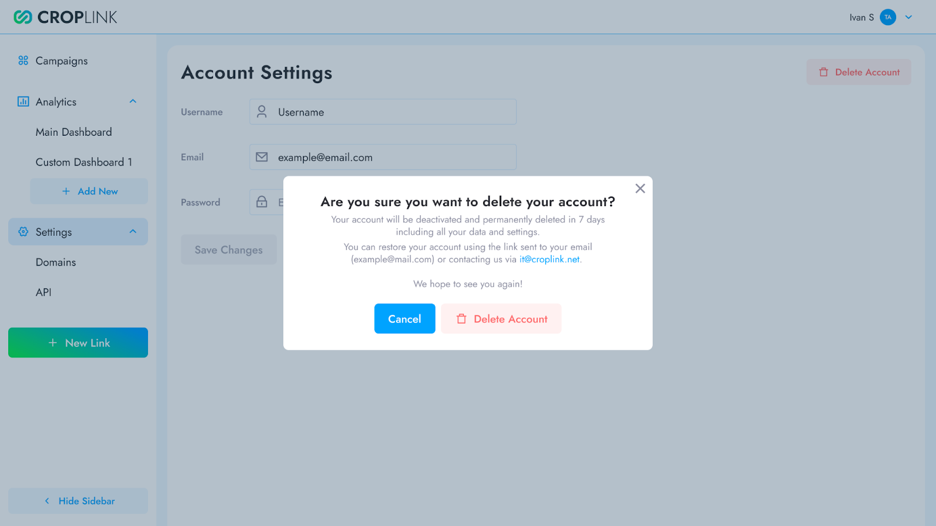Click the Settings gear icon
Viewport: 936px width, 526px height.
click(23, 232)
